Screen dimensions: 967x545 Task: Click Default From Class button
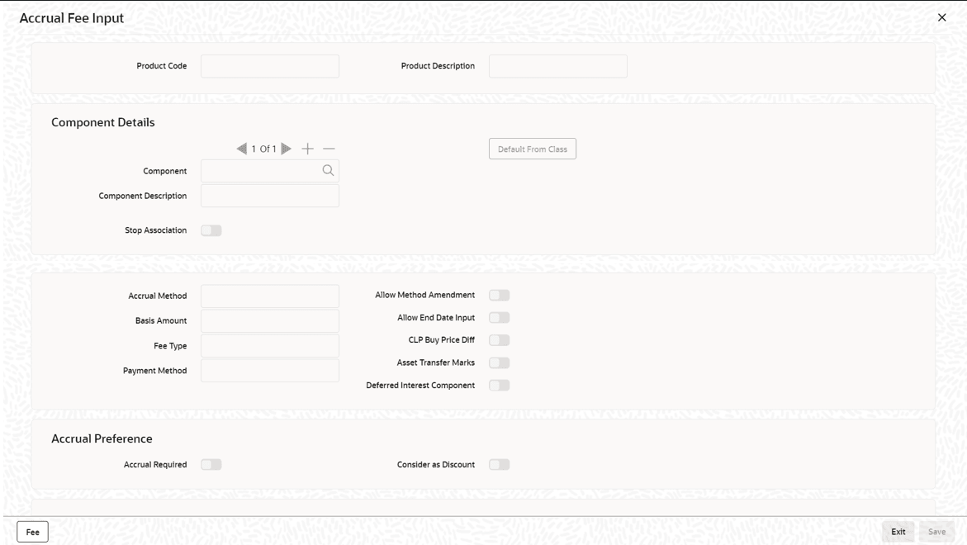click(533, 149)
